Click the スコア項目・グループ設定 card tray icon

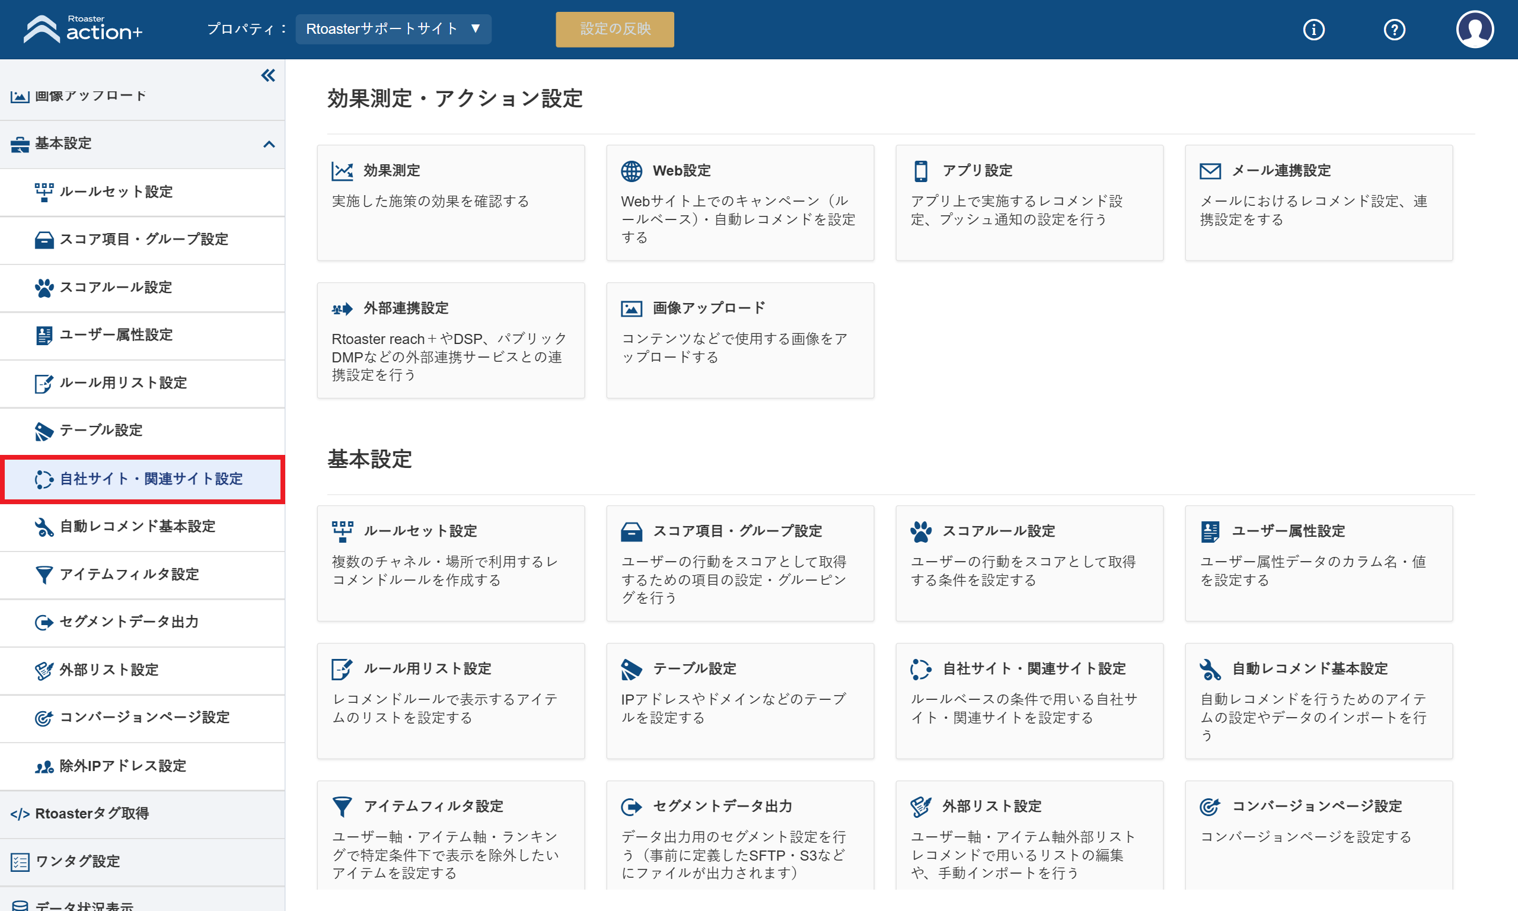click(x=632, y=531)
